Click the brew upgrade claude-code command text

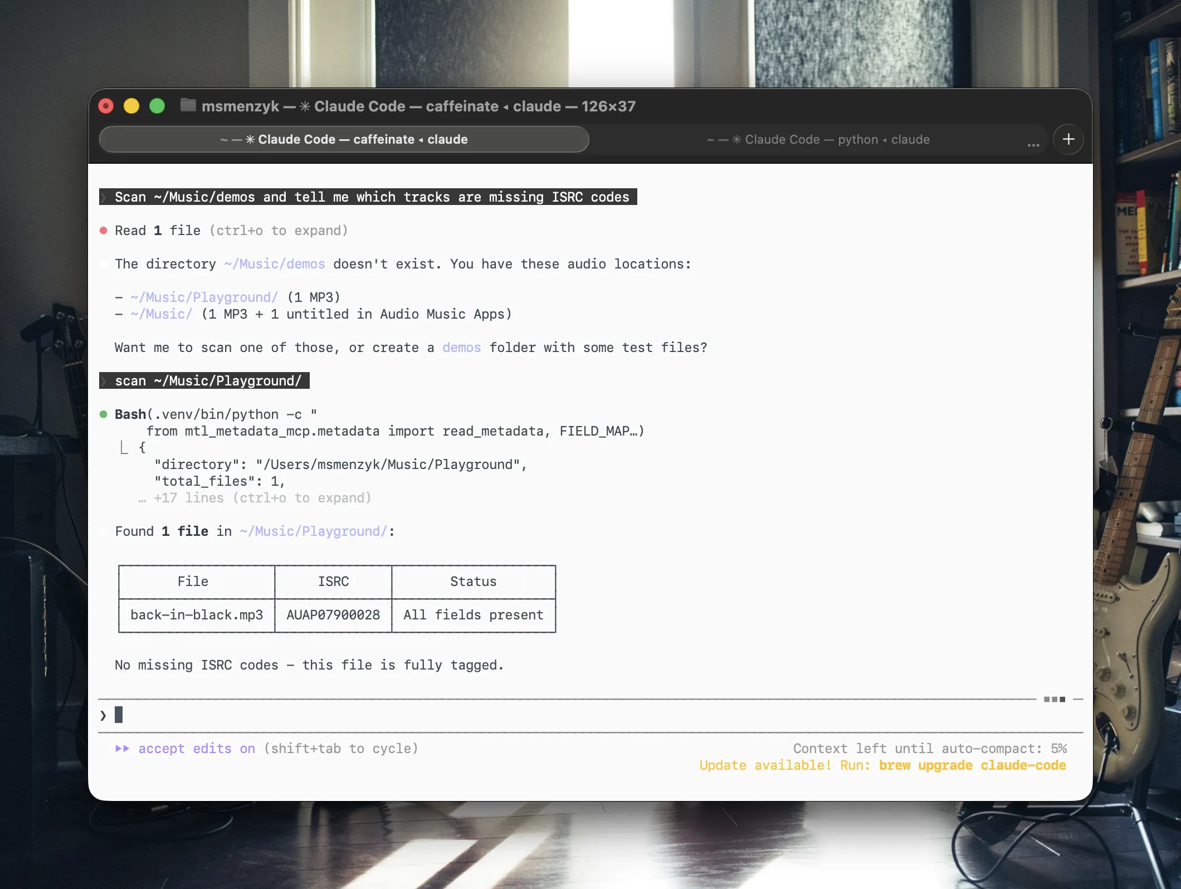click(x=972, y=765)
